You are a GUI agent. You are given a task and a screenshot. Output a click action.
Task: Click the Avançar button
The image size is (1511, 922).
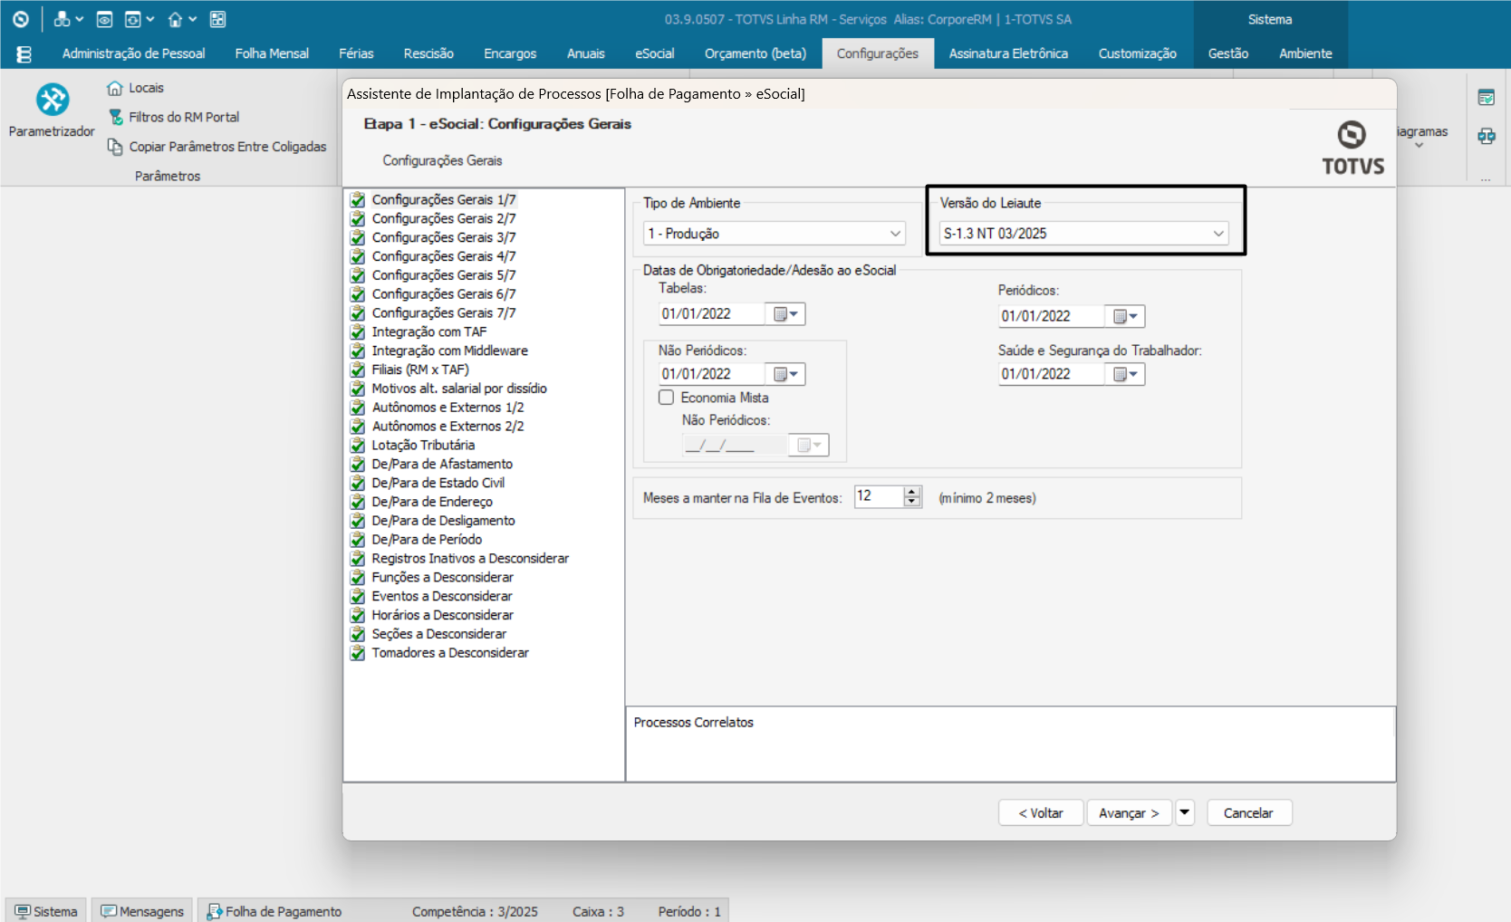click(x=1130, y=812)
